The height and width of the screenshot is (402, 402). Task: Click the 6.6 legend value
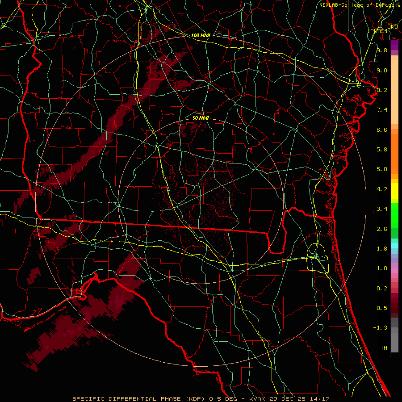point(382,130)
